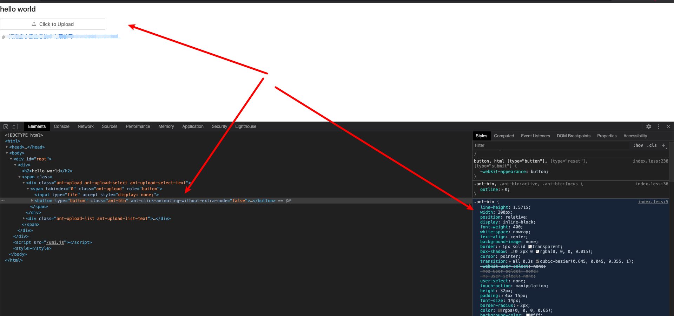
Task: Collapse the body element node
Action: pos(7,153)
